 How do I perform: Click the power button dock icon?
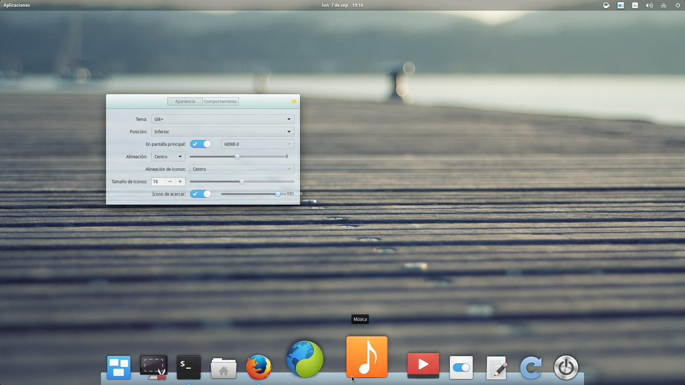(566, 368)
